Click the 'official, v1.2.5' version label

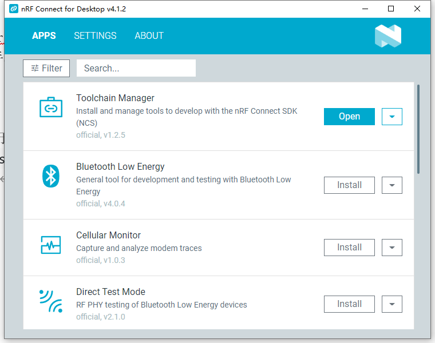[x=101, y=135]
